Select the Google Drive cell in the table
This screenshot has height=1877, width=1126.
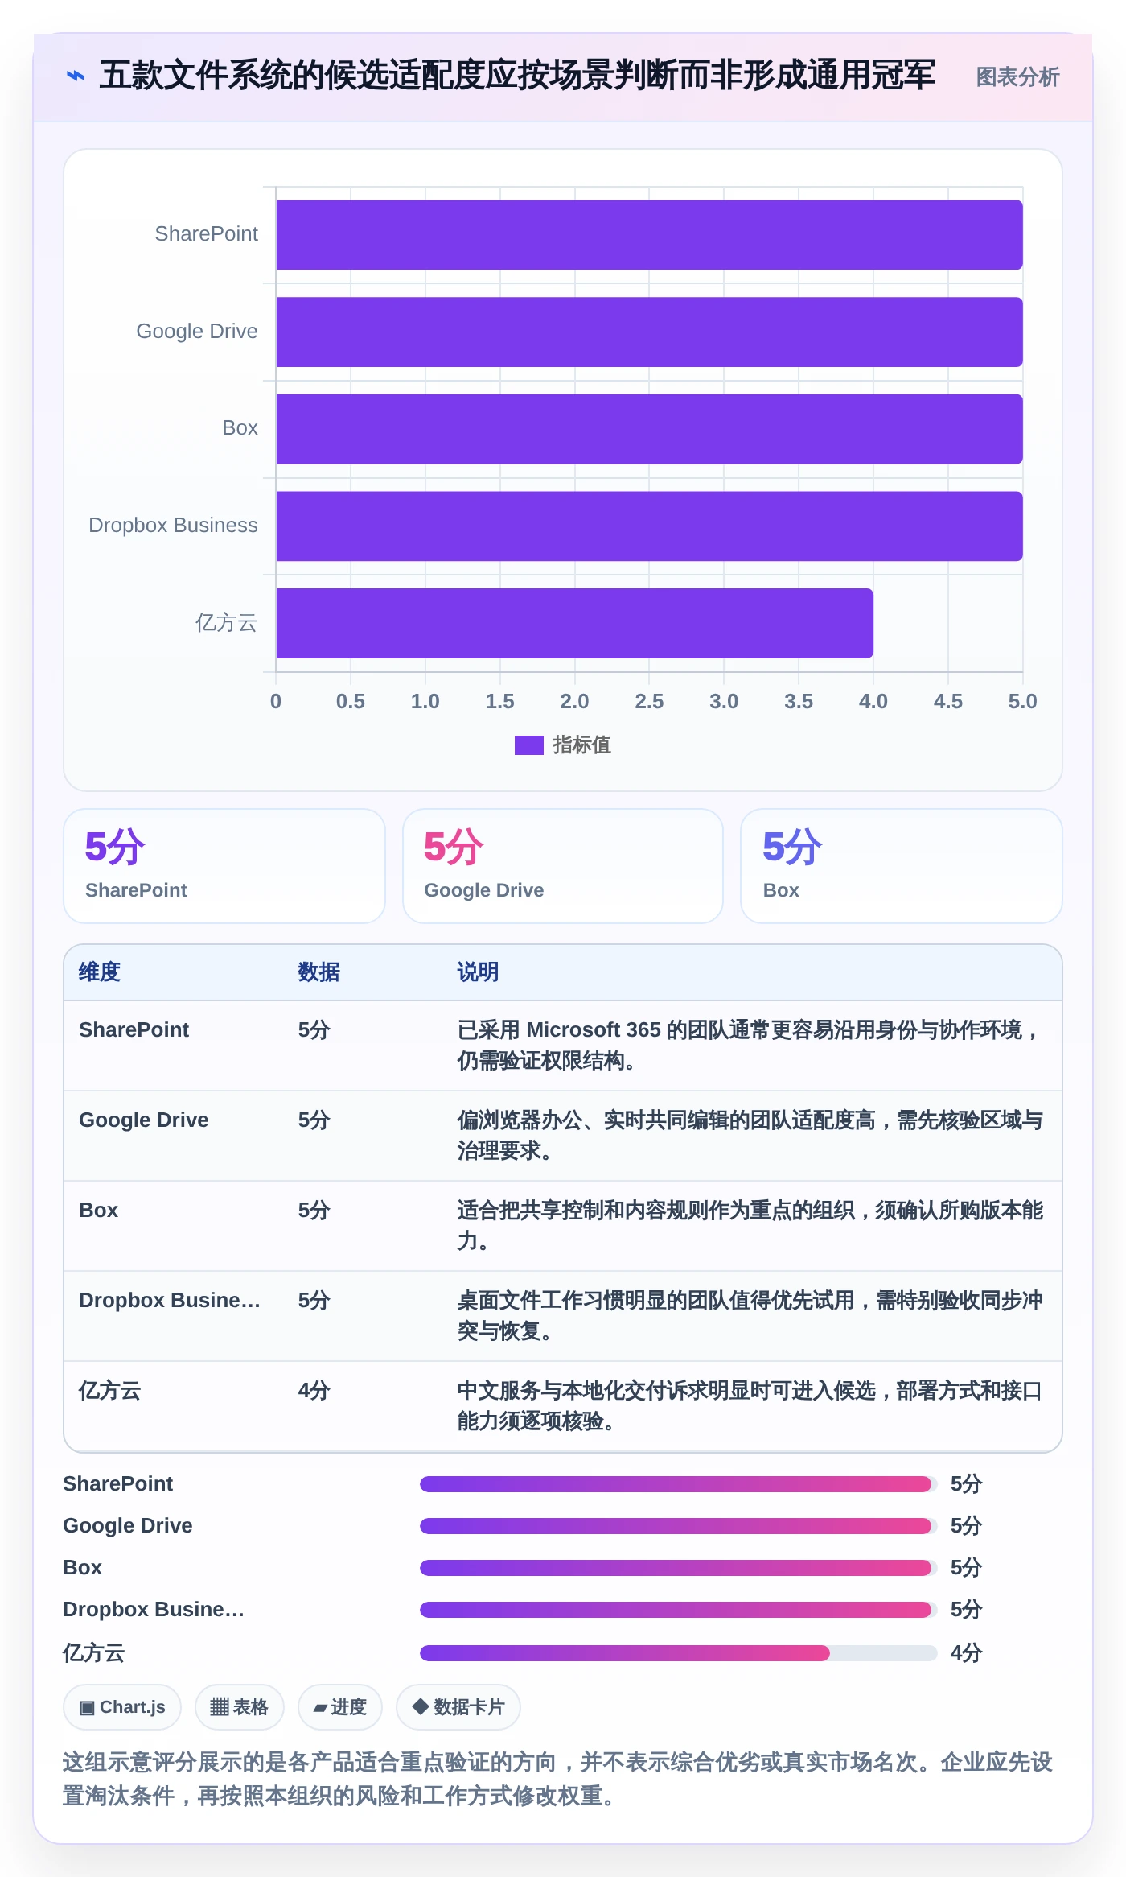click(144, 1120)
